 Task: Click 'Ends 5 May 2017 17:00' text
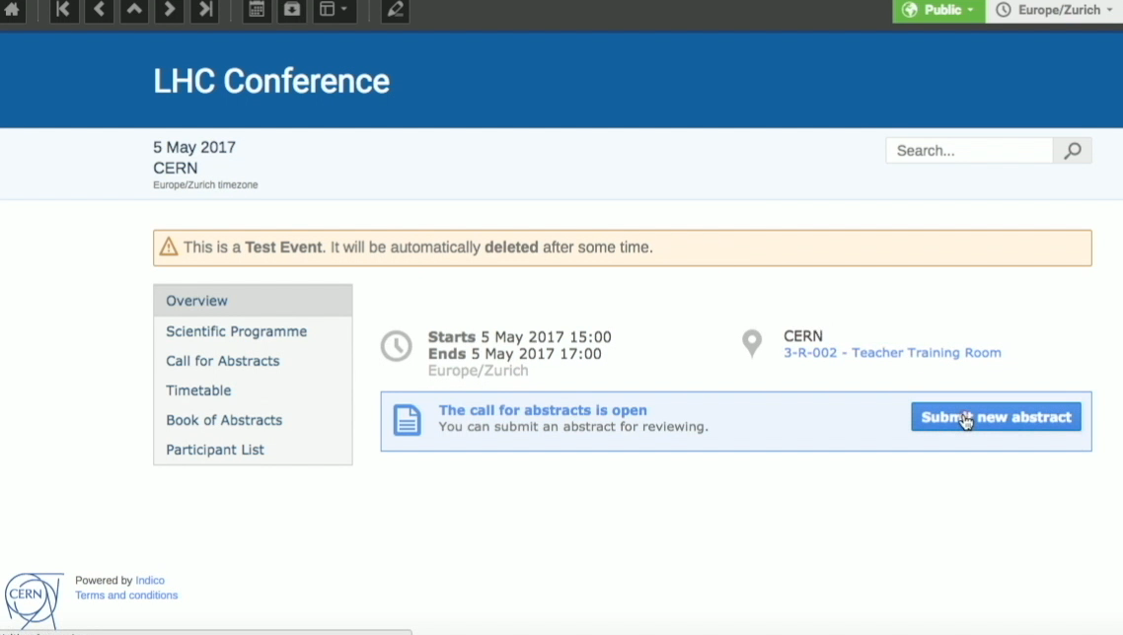tap(515, 354)
